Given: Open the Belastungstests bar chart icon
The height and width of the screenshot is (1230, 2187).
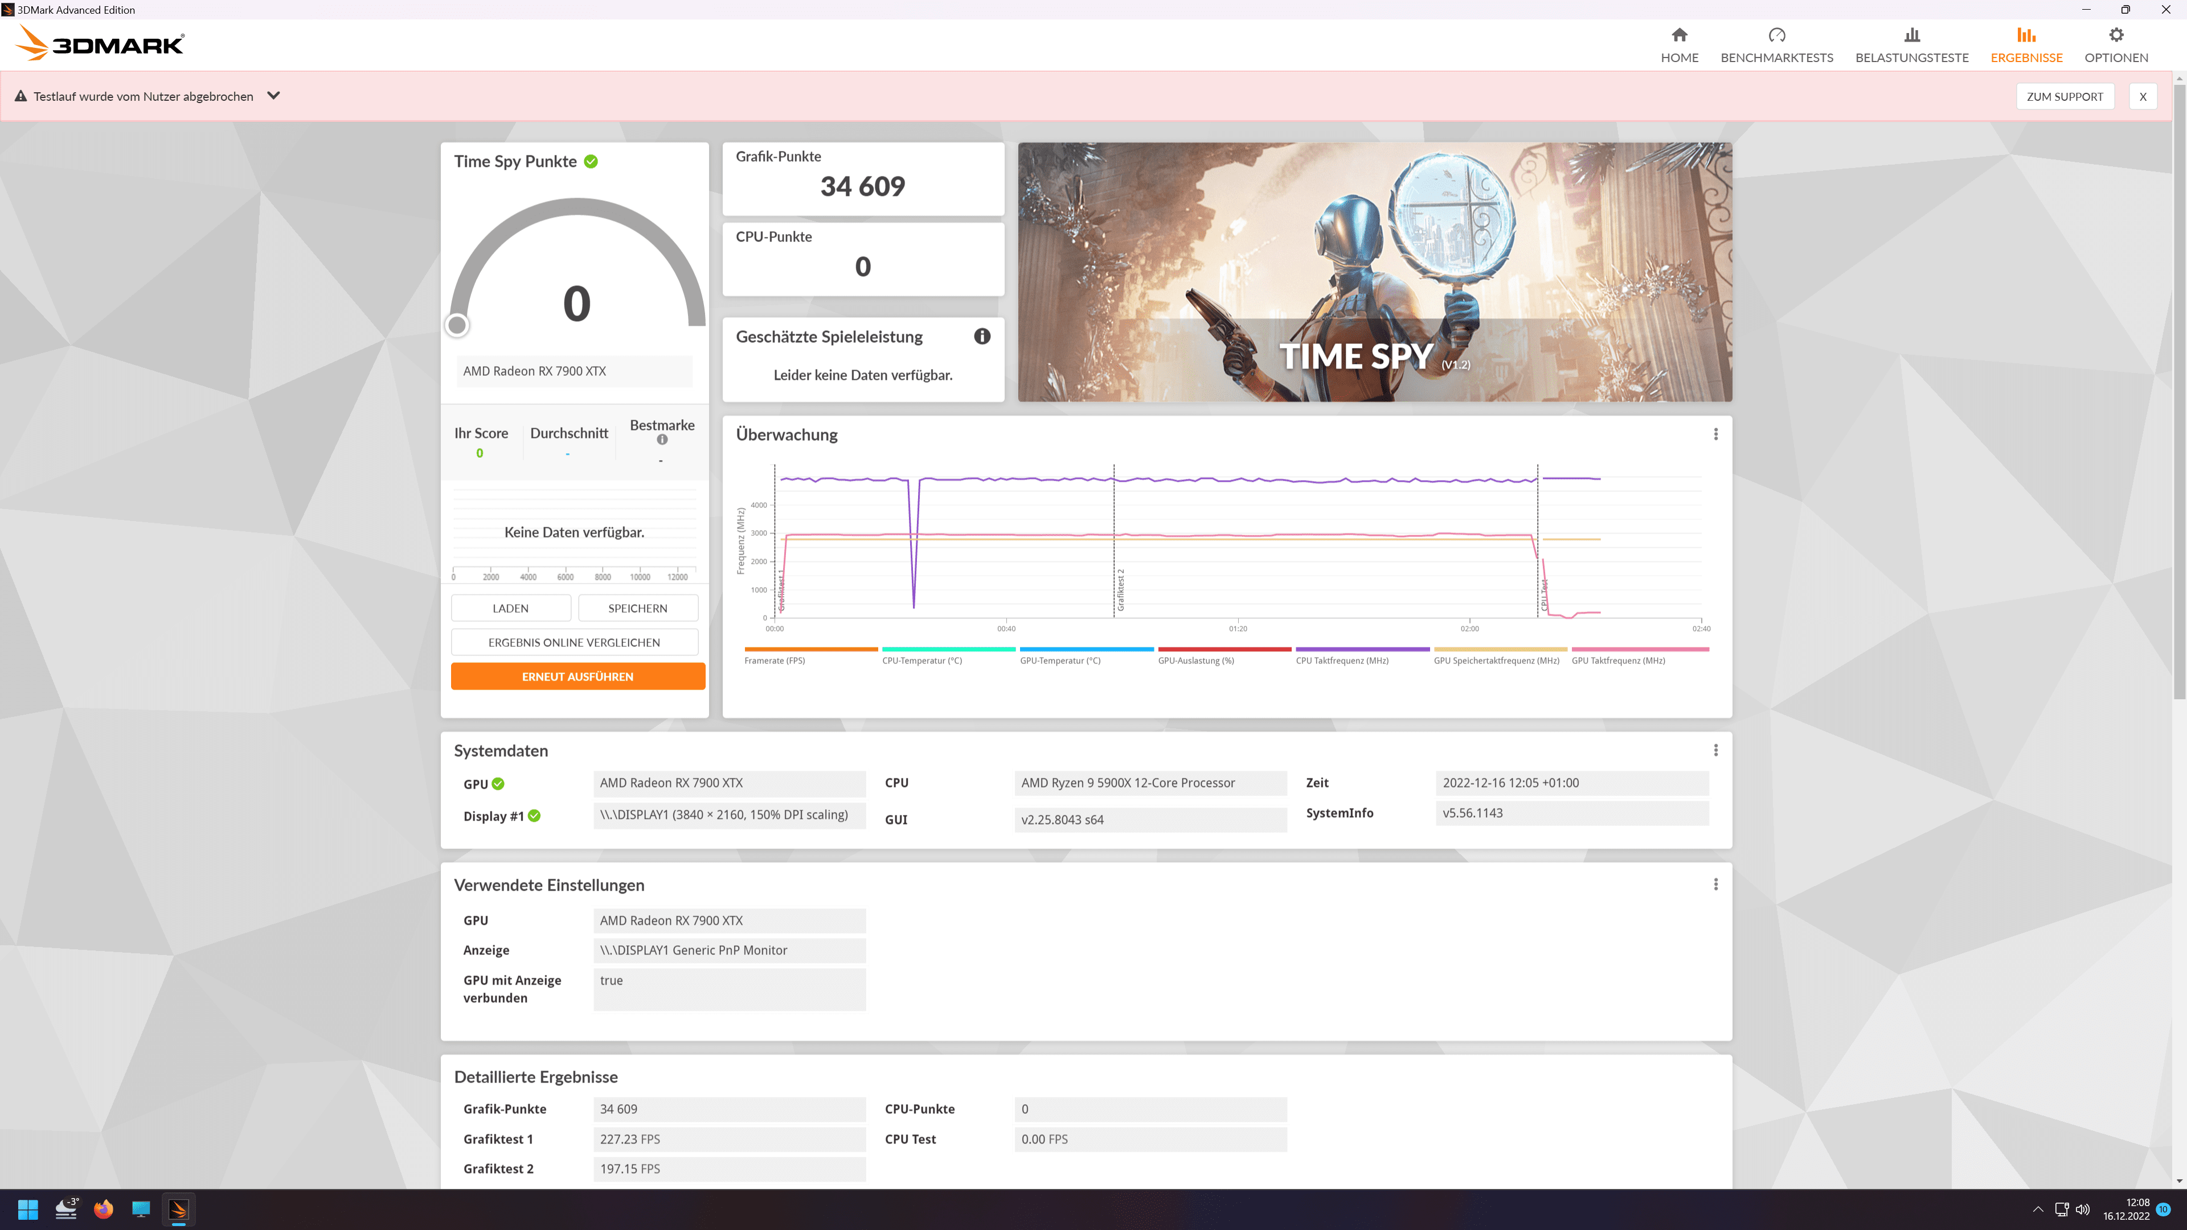Looking at the screenshot, I should click(1911, 35).
